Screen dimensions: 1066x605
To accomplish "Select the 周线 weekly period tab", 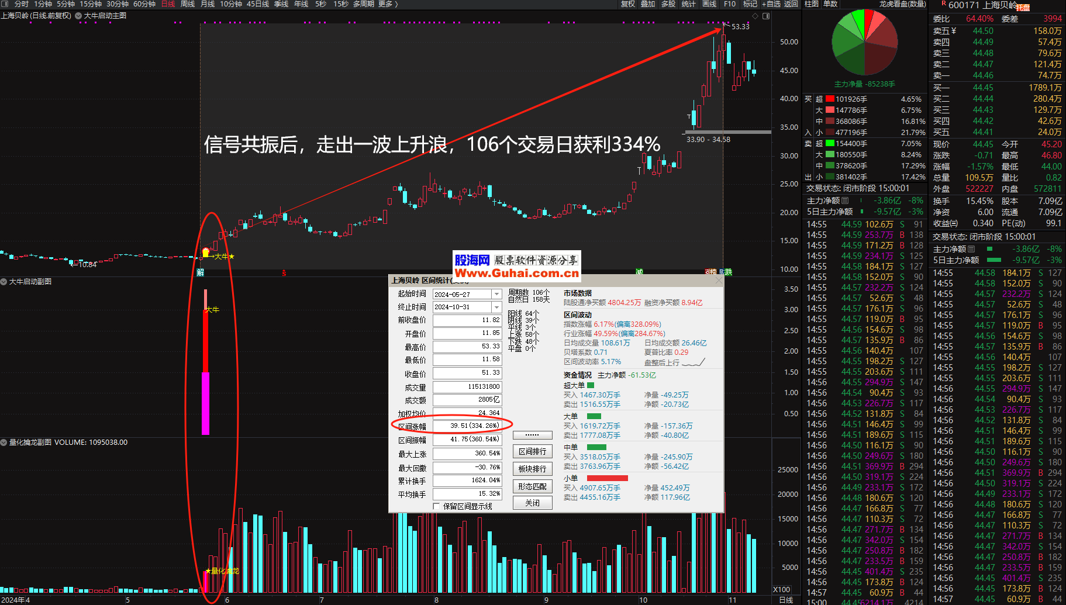I will (x=188, y=4).
